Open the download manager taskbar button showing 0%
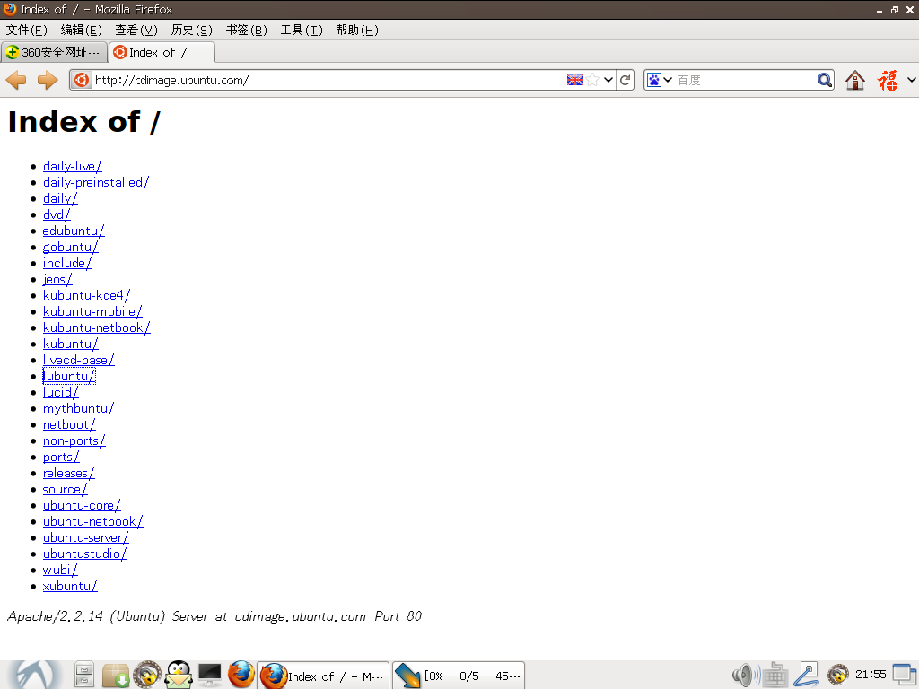This screenshot has width=919, height=689. click(x=459, y=676)
